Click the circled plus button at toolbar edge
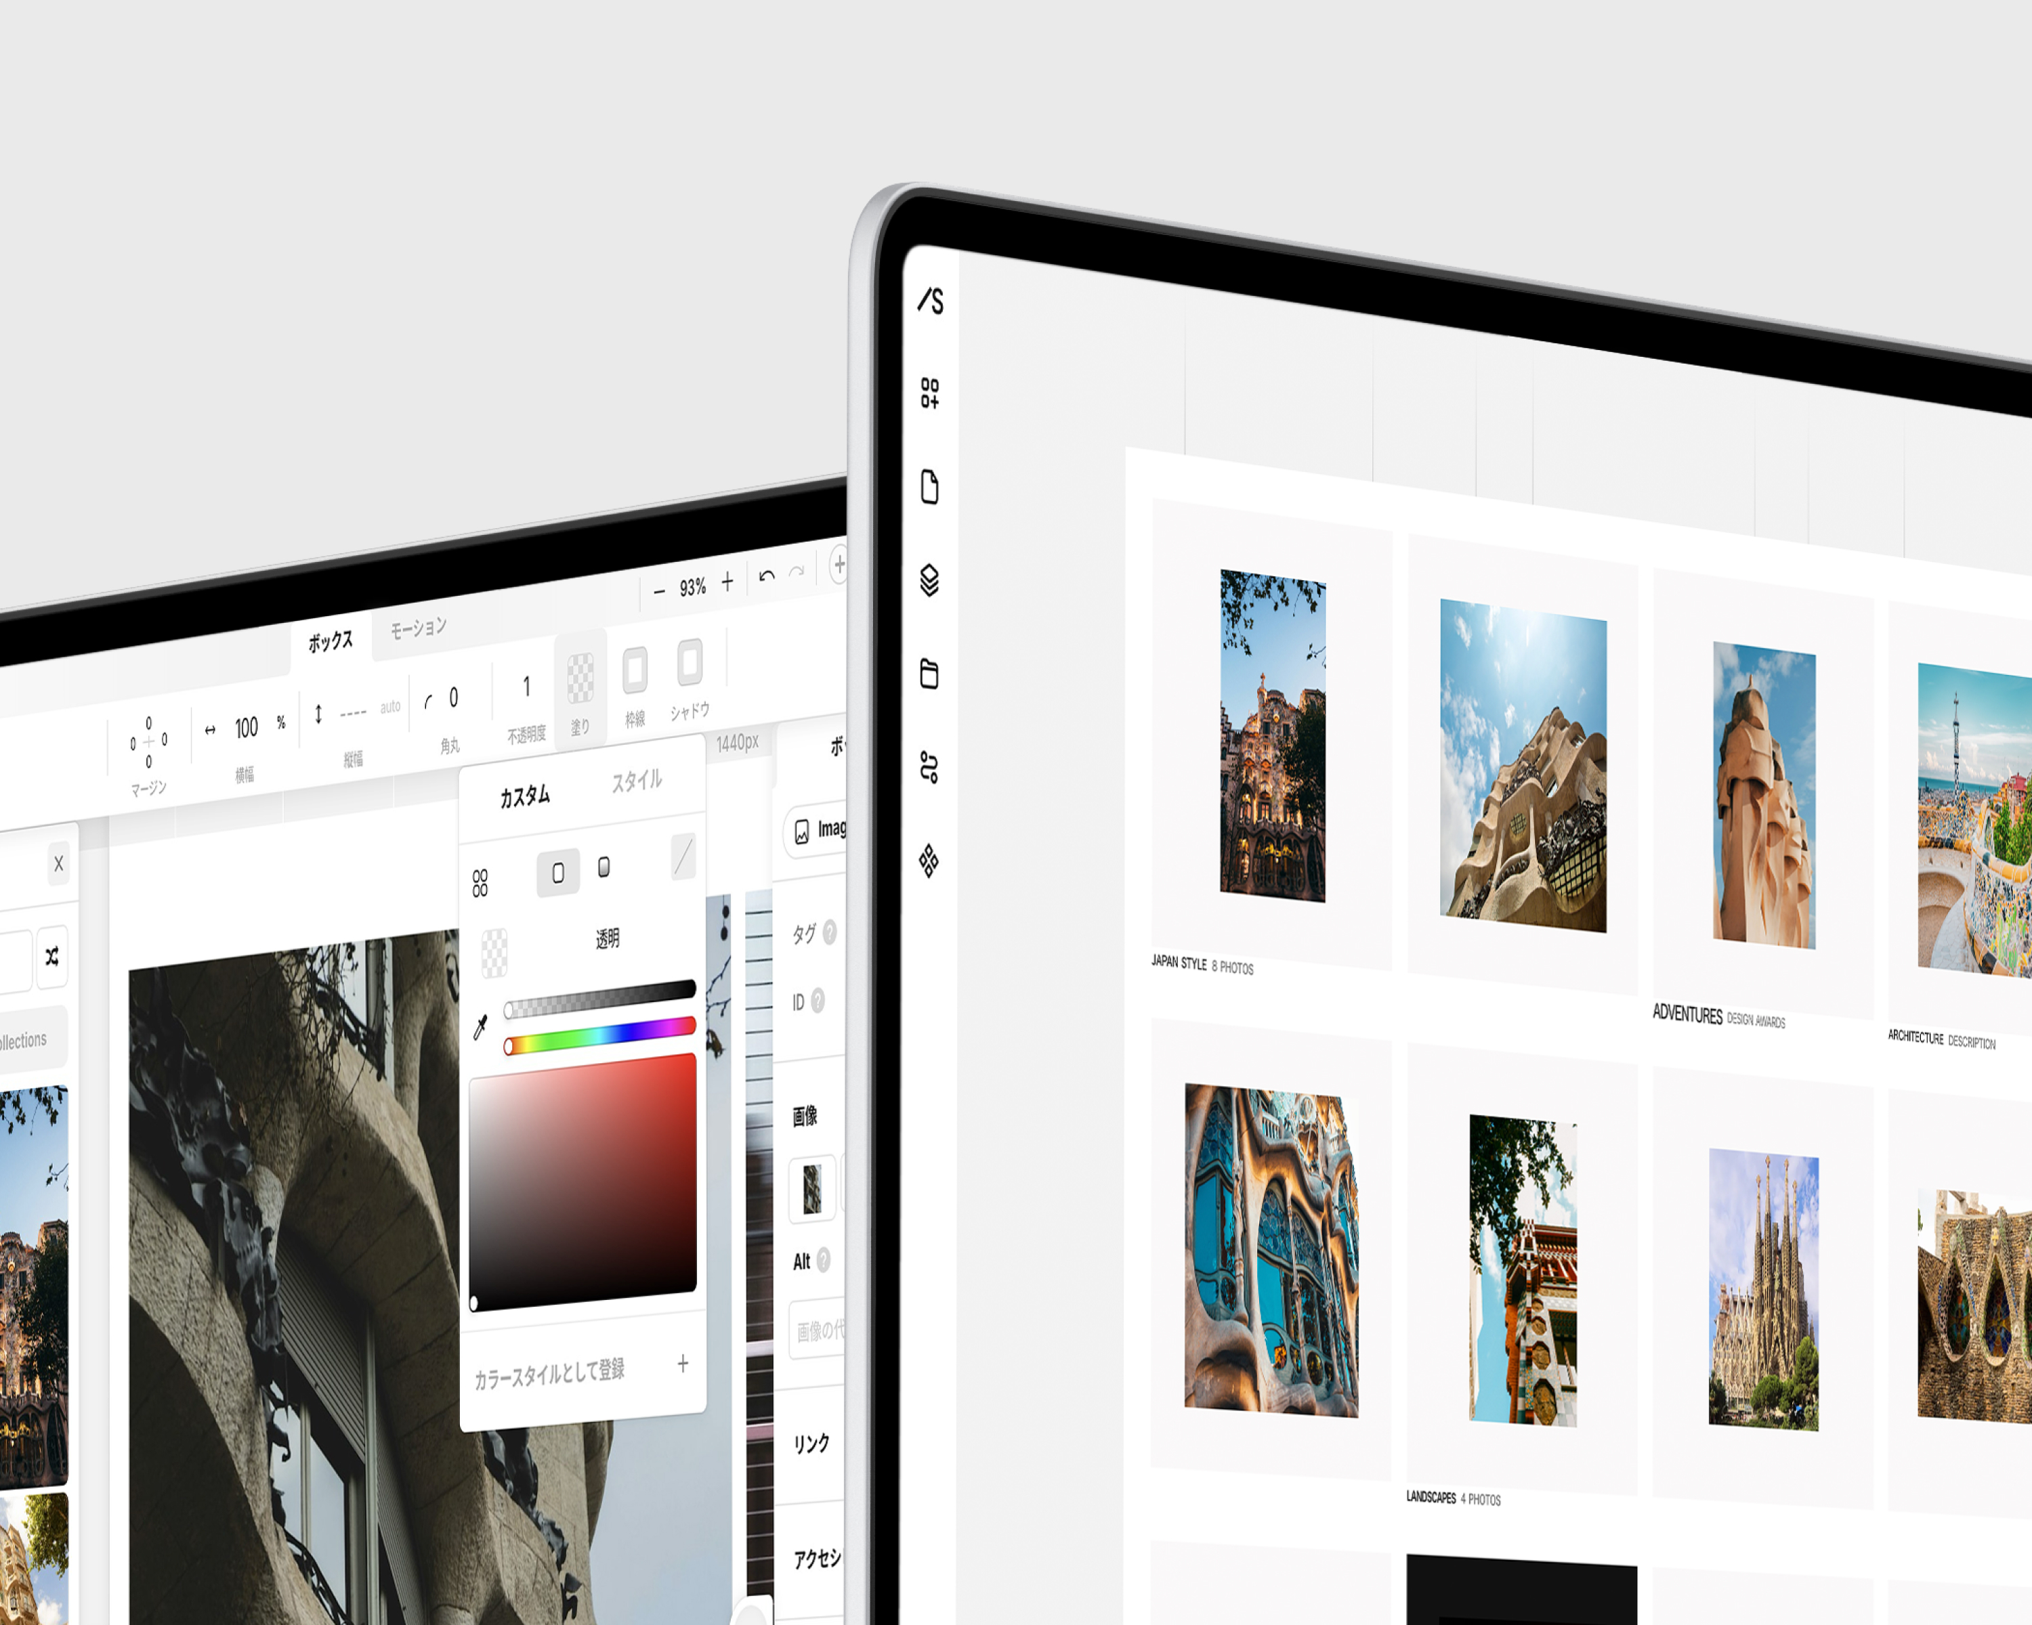The image size is (2032, 1625). coord(838,565)
